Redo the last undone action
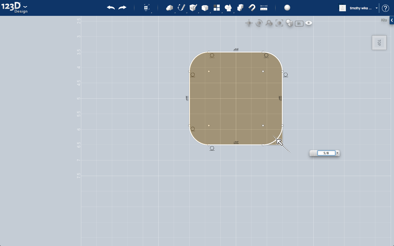The width and height of the screenshot is (394, 246). pyautogui.click(x=122, y=8)
